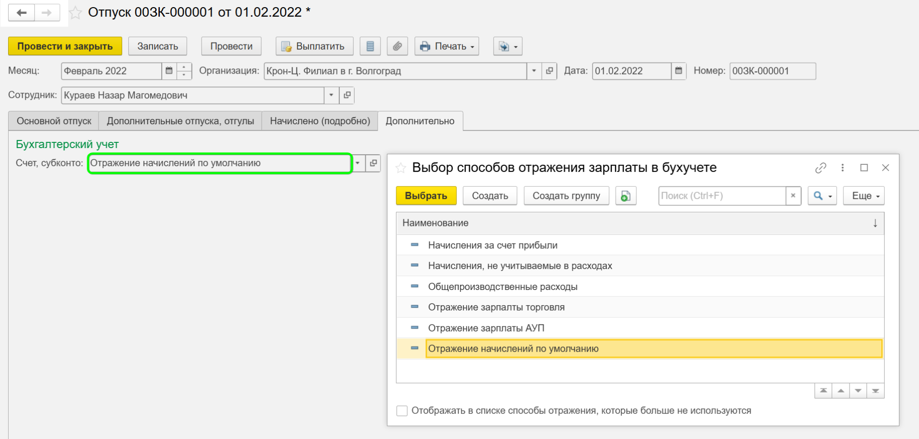Viewport: 919px width, 439px height.
Task: Open calendar picker for Дата field
Action: coord(678,71)
